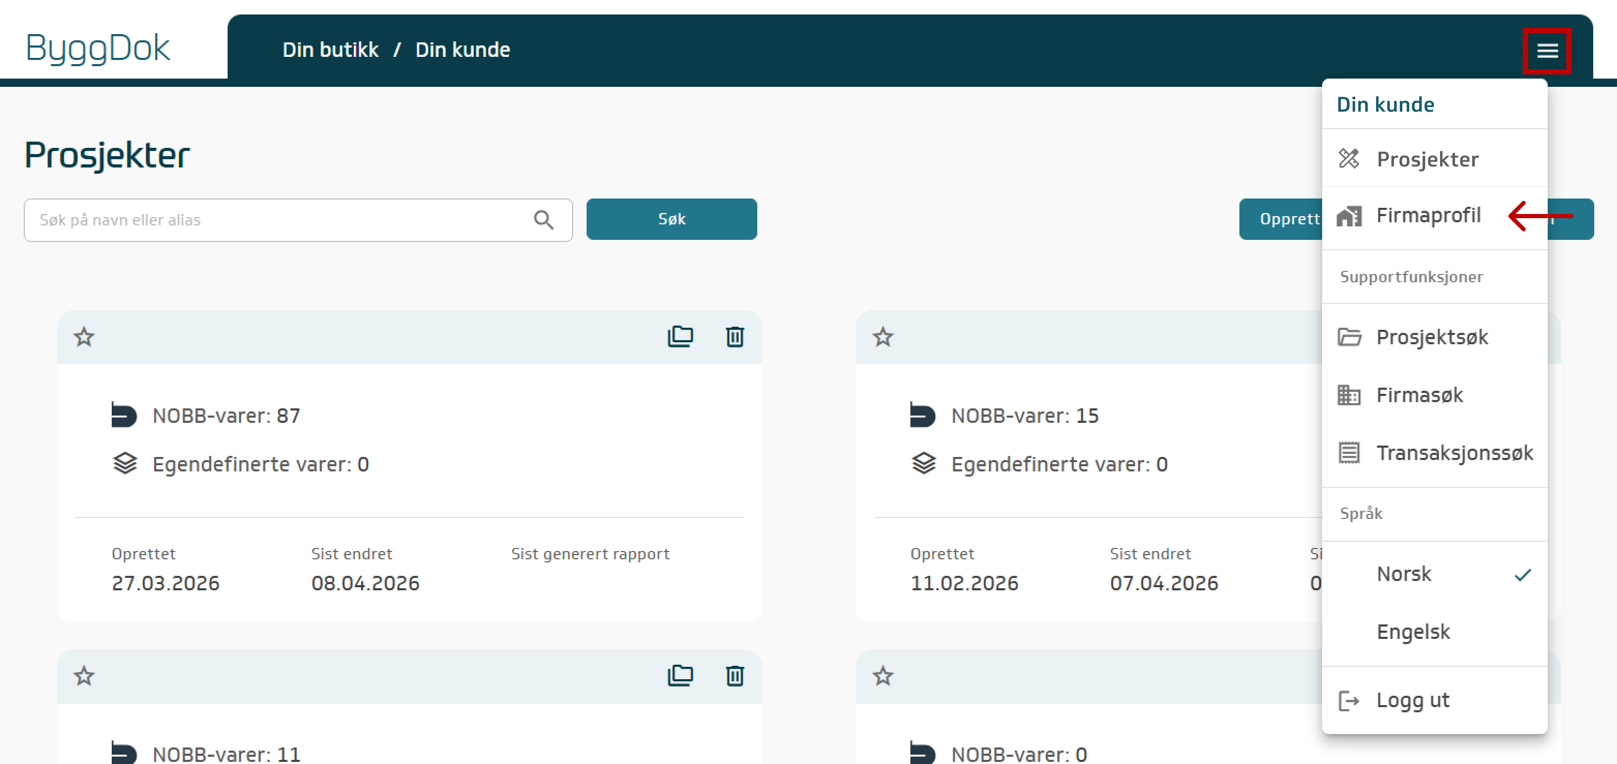Duplicate the project with 11 NOBB-varer
The height and width of the screenshot is (764, 1617).
[680, 676]
